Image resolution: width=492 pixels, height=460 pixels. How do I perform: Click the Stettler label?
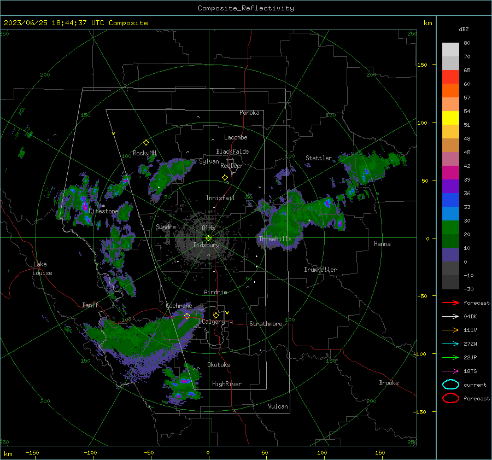pos(319,158)
